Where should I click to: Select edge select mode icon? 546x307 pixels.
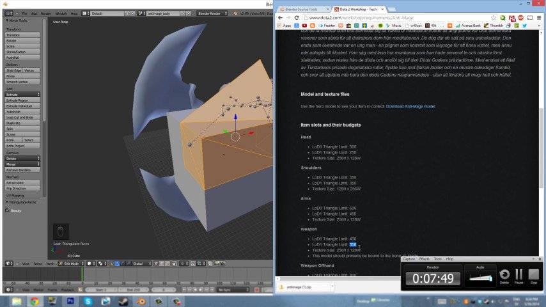162,264
